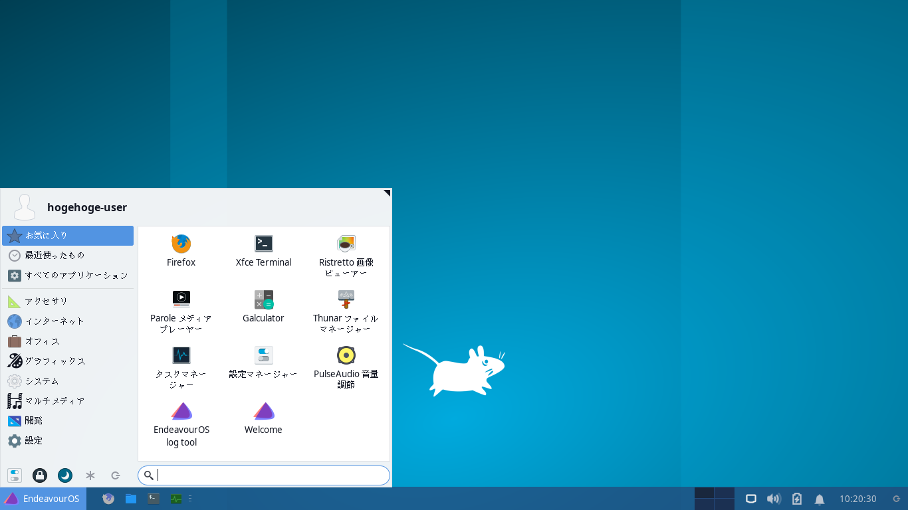
Task: Open the アクセサリ category
Action: pyautogui.click(x=68, y=301)
